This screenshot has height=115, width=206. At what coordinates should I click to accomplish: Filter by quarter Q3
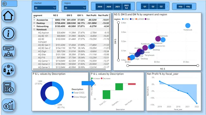pyautogui.click(x=161, y=6)
